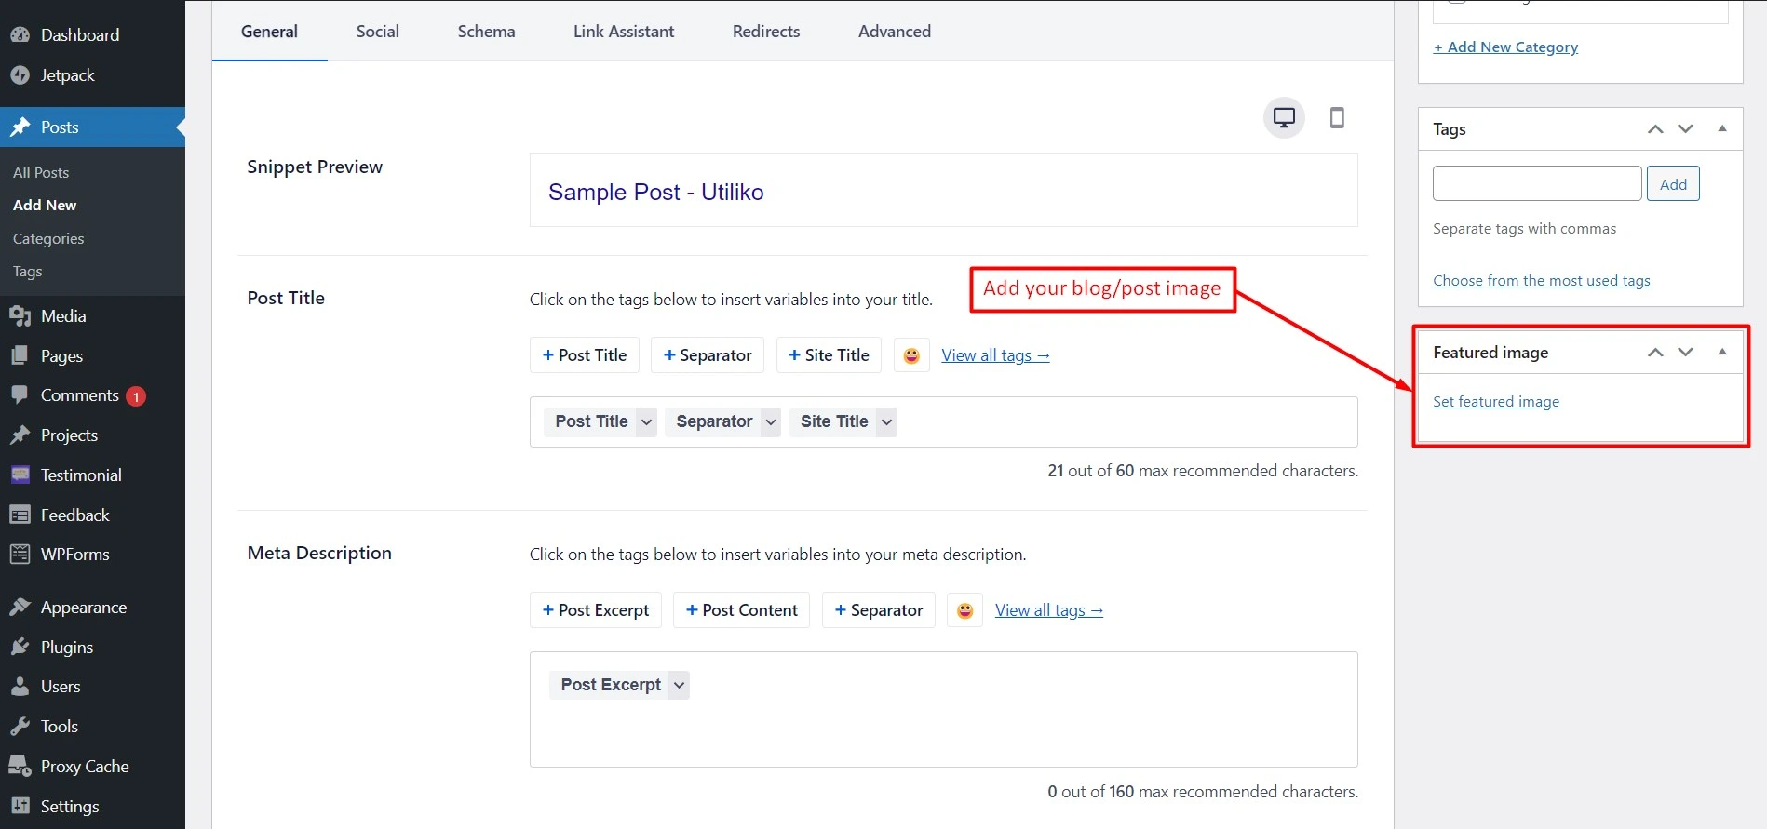
Task: Open WPForms from the sidebar
Action: 74,555
